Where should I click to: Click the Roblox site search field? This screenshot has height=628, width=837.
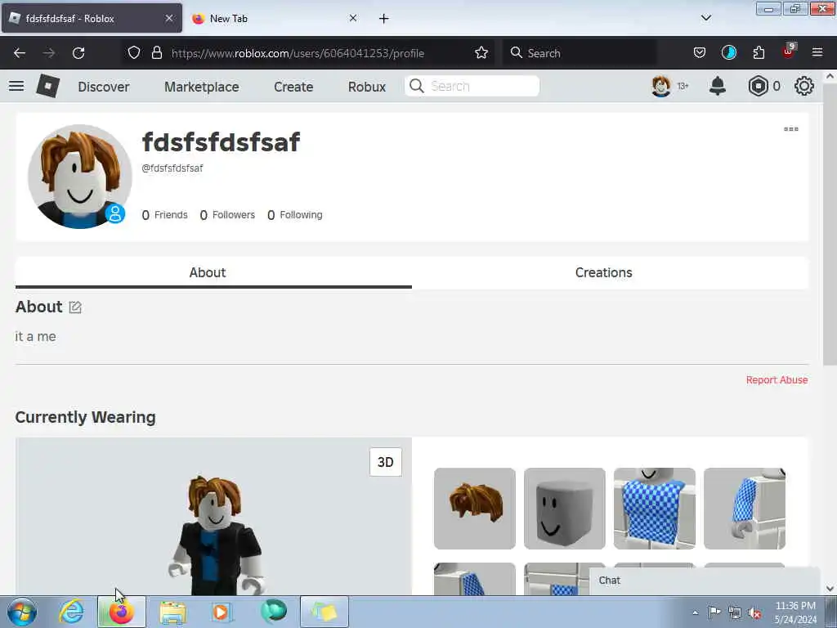coord(472,86)
